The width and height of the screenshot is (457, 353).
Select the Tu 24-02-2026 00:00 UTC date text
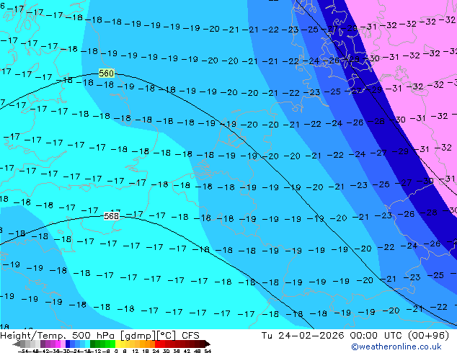pos(332,336)
